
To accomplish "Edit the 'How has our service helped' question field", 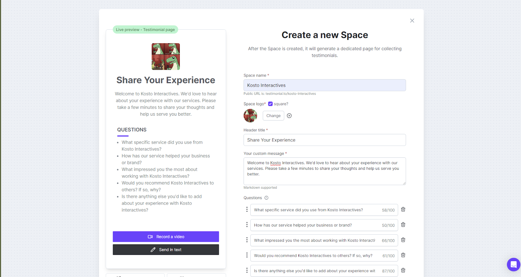I will 324,225.
